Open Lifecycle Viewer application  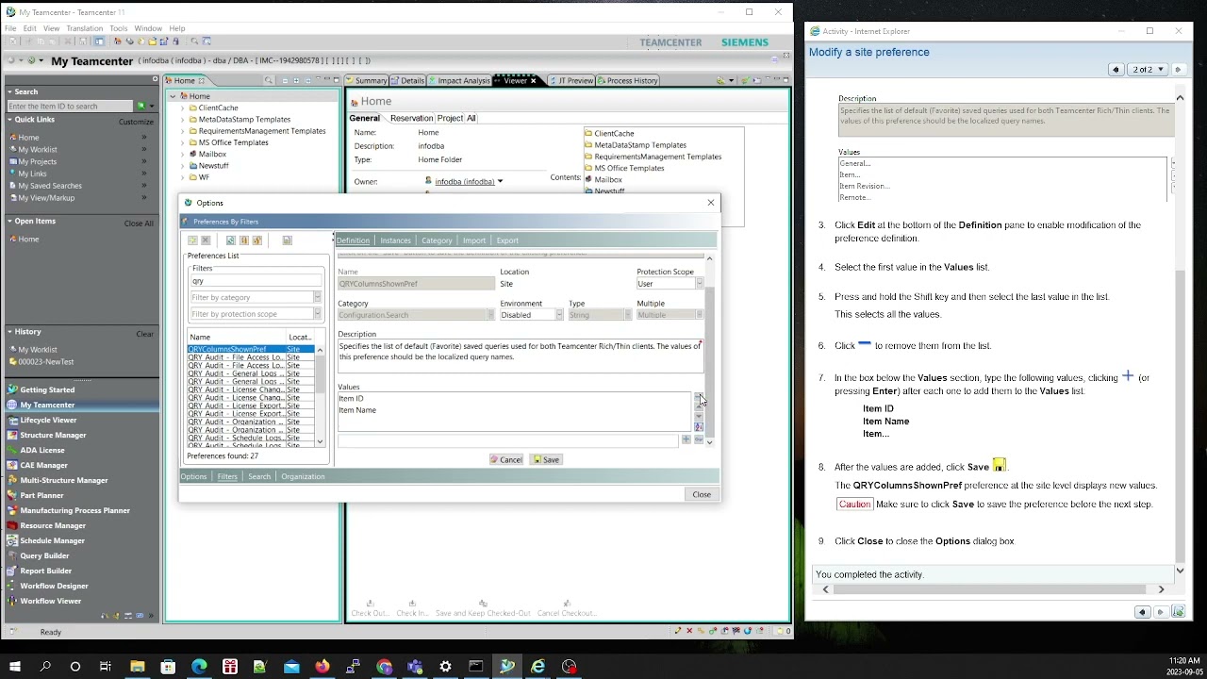coord(48,420)
